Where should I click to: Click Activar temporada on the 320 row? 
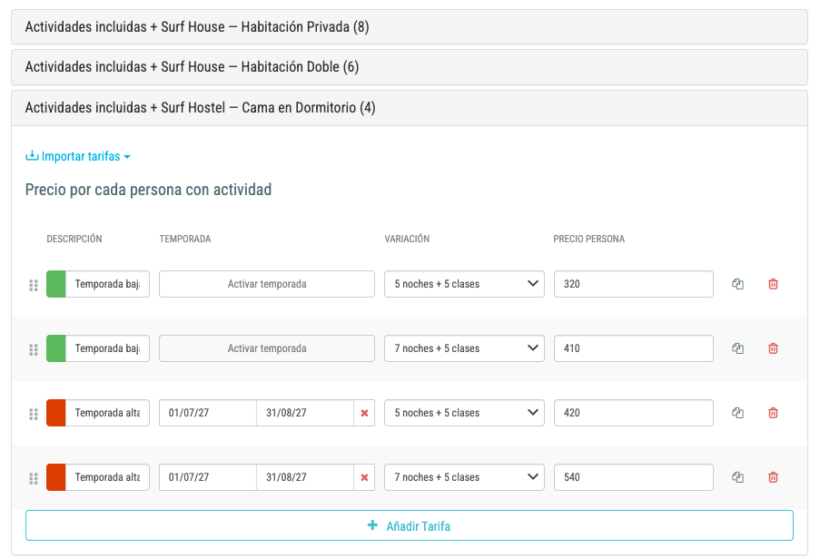coord(267,284)
